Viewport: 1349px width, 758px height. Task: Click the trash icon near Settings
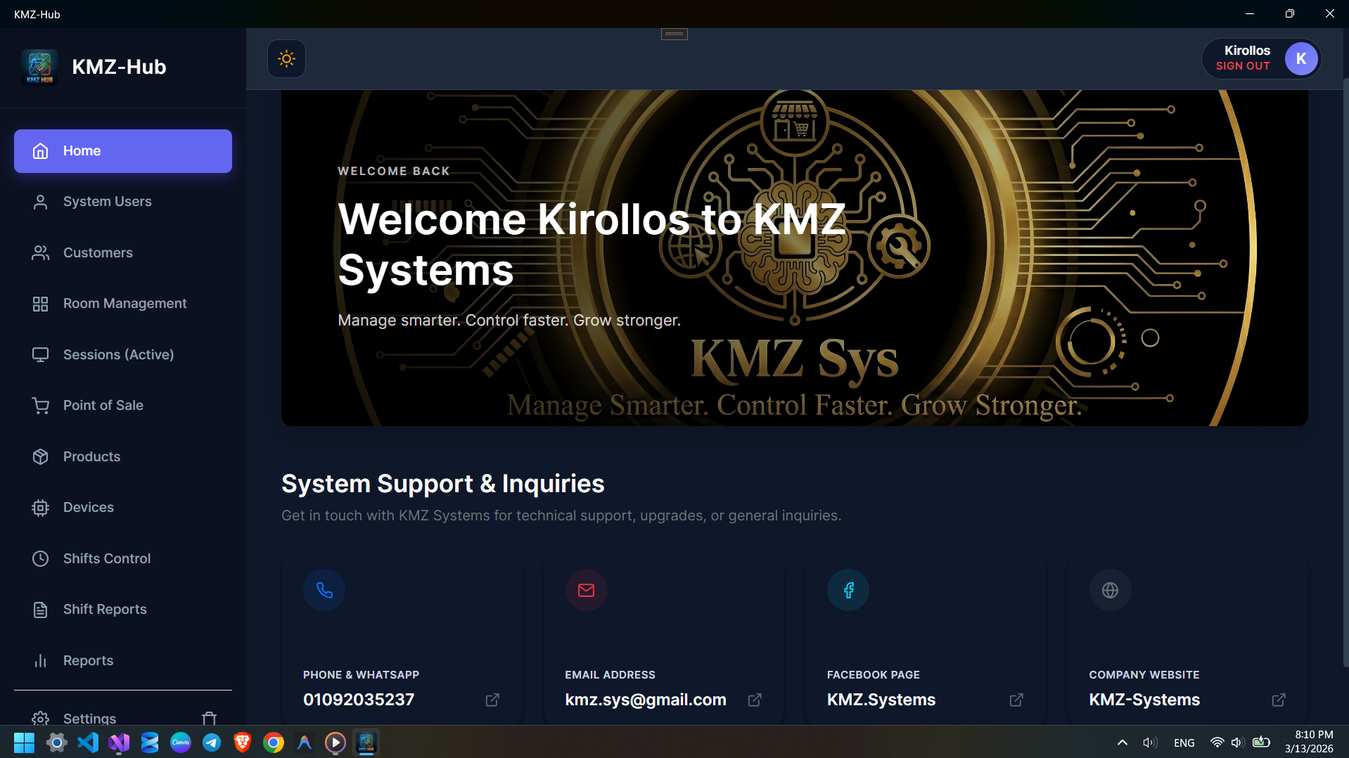pos(208,719)
